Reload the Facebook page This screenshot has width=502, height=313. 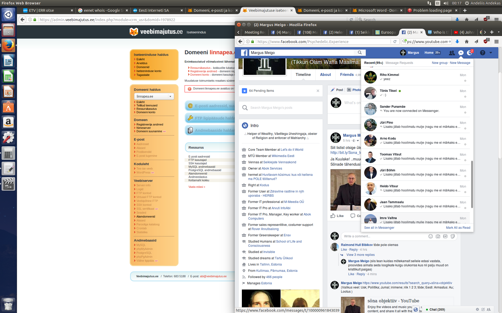(x=395, y=42)
